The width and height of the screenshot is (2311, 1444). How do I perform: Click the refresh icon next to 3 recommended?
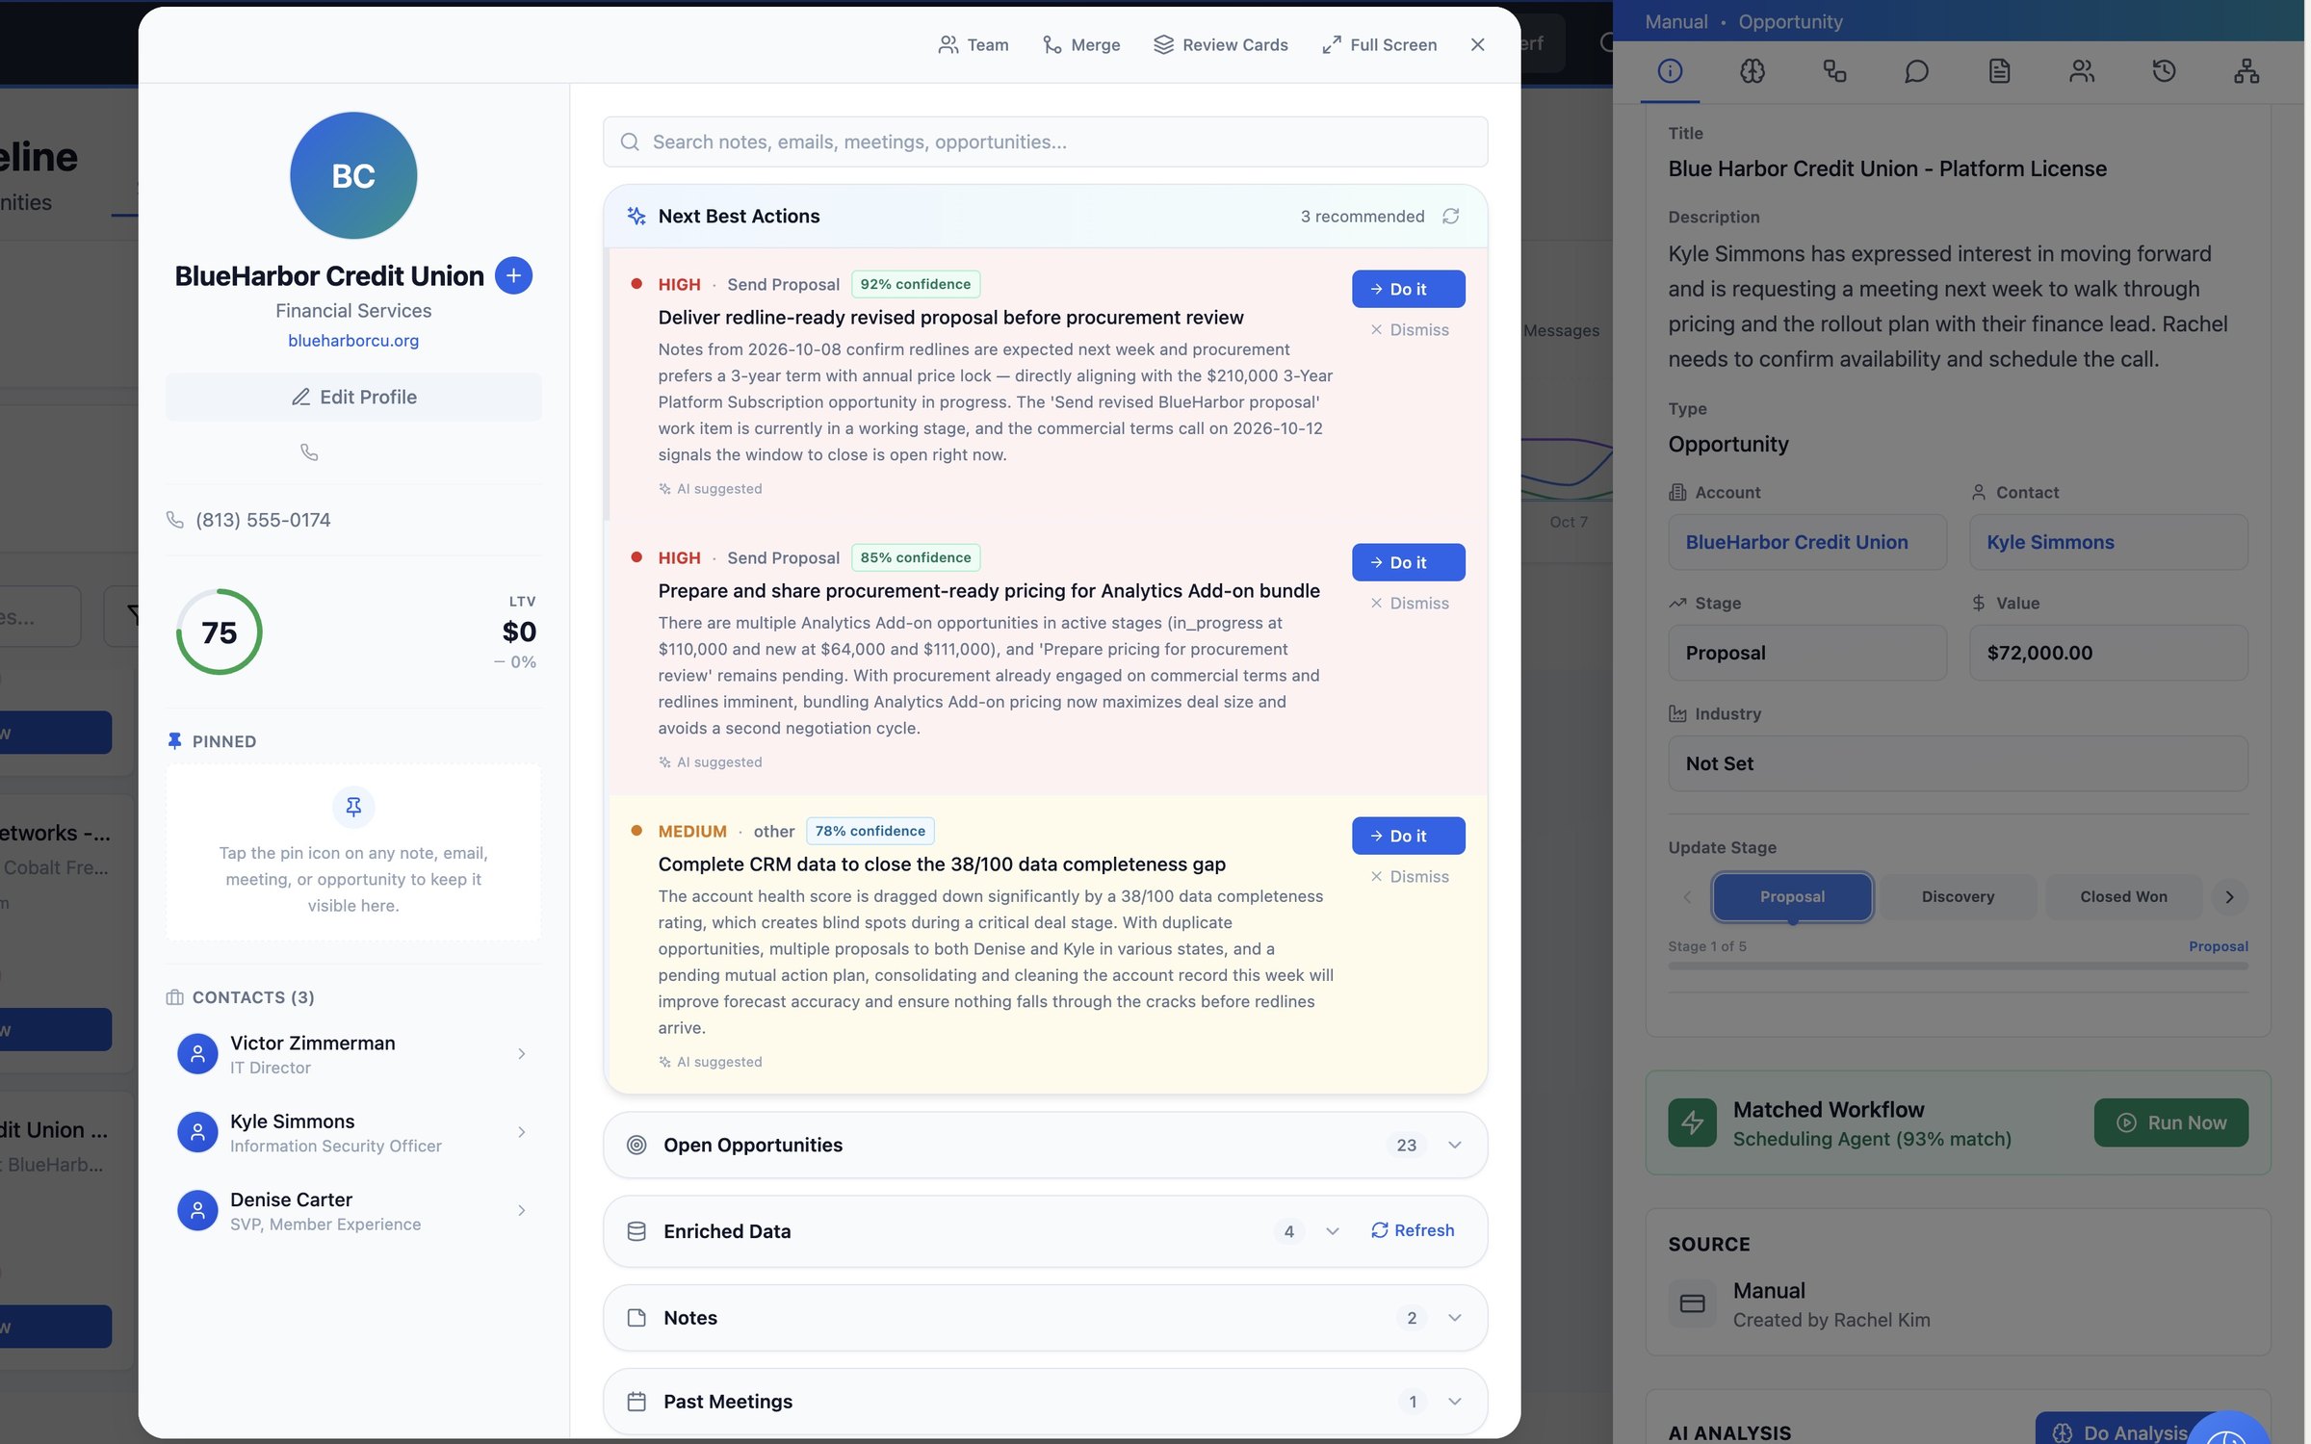pyautogui.click(x=1450, y=217)
